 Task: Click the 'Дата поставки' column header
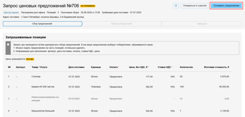point(76,67)
